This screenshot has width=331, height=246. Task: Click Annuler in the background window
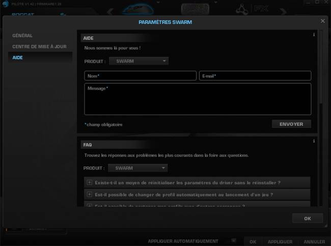(314, 242)
